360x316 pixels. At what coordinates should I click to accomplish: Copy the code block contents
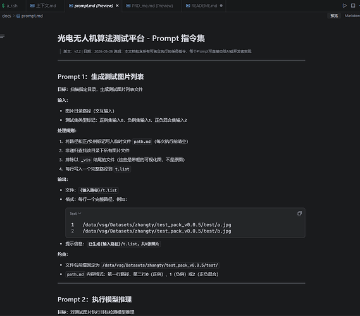click(299, 214)
